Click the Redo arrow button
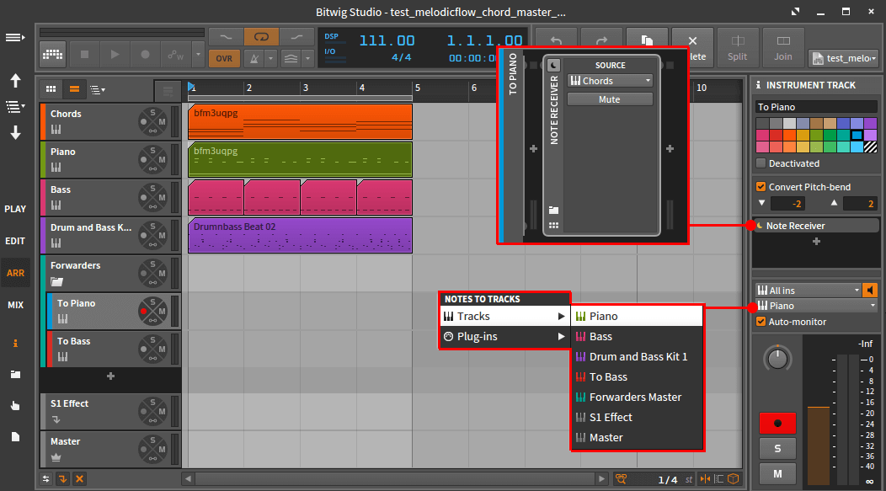The width and height of the screenshot is (886, 491). click(x=601, y=41)
